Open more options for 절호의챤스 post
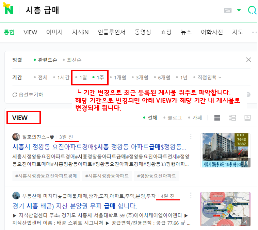Image resolution: width=258 pixels, height=230 pixels. pos(191,136)
